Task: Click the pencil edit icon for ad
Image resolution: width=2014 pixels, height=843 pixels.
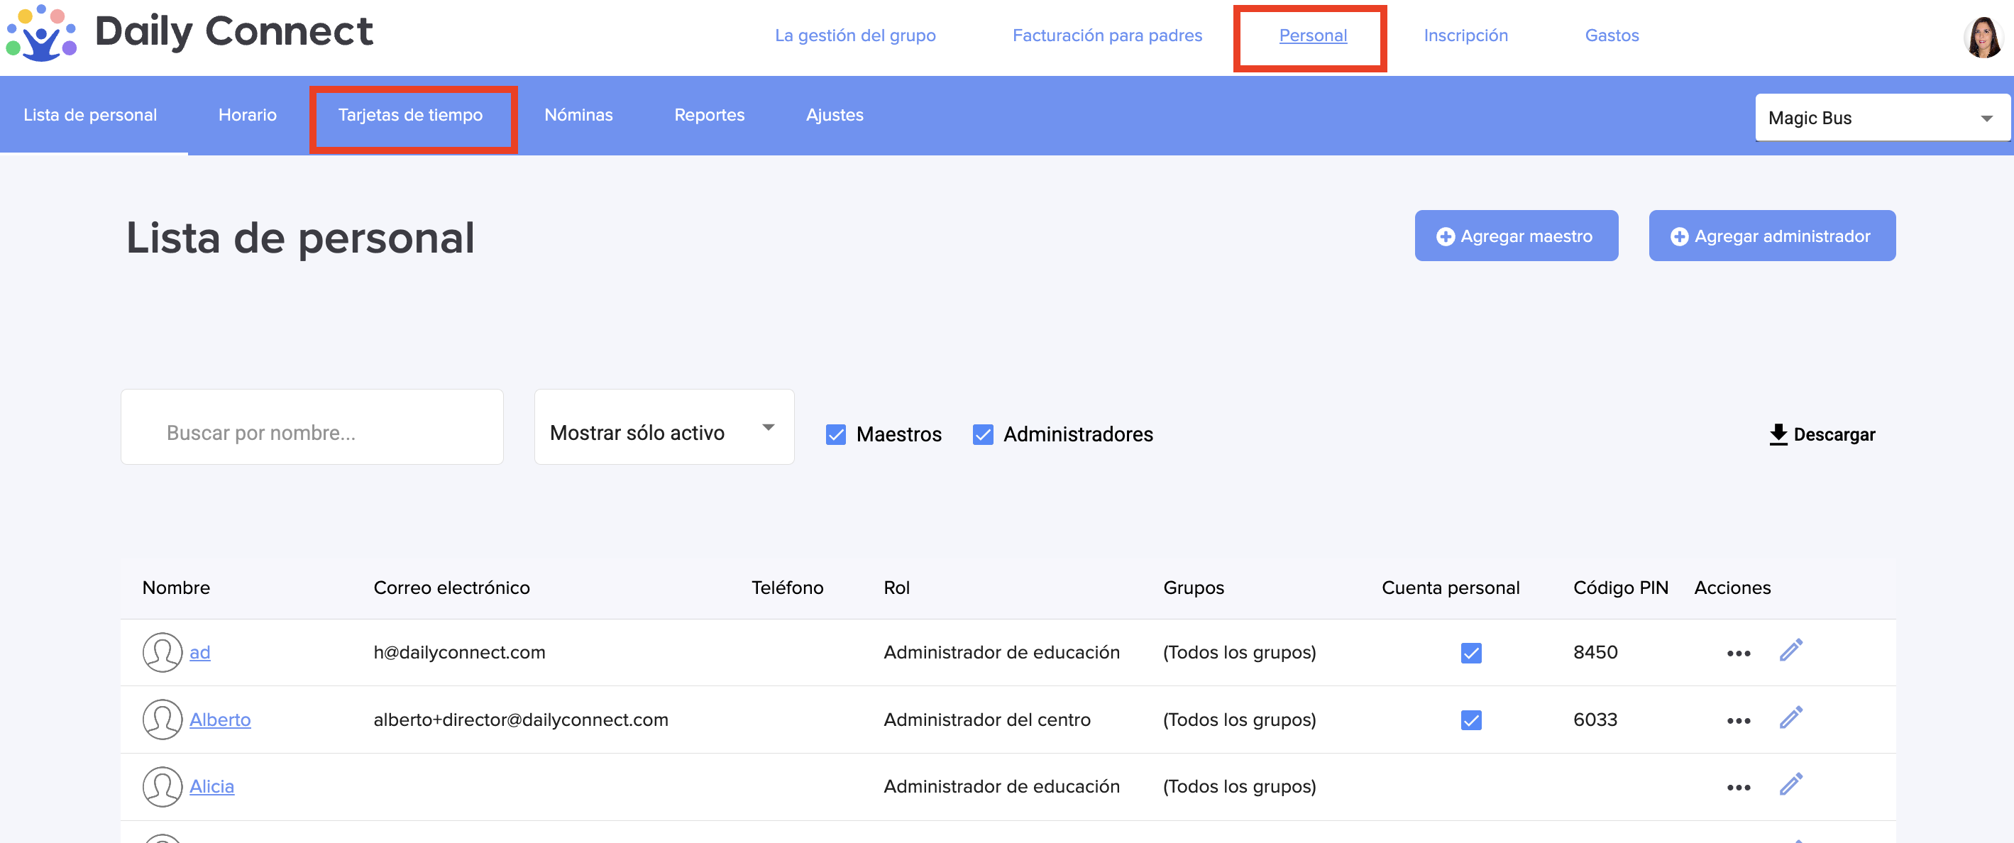Action: pos(1790,651)
